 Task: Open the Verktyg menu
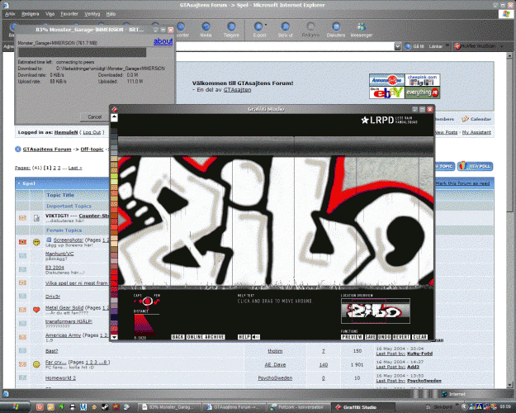92,14
